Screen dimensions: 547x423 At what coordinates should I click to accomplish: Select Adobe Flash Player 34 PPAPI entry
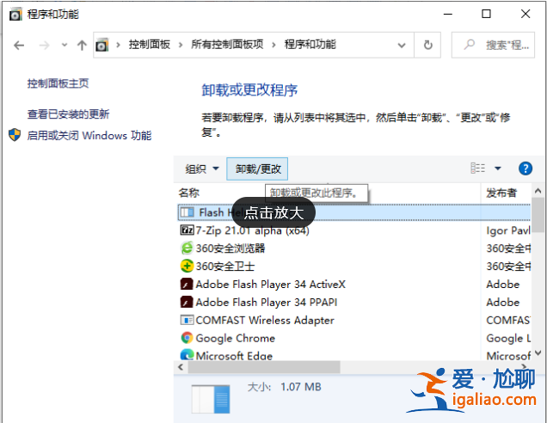pos(267,303)
